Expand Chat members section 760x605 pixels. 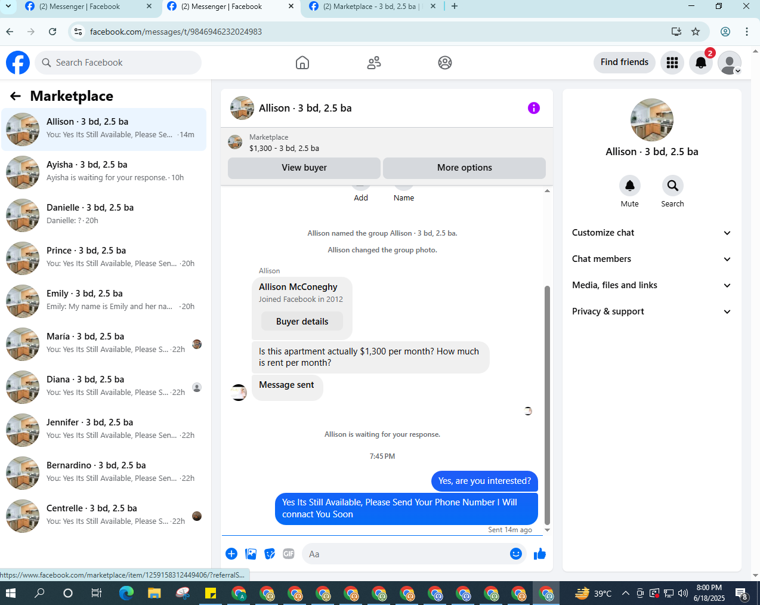click(651, 259)
